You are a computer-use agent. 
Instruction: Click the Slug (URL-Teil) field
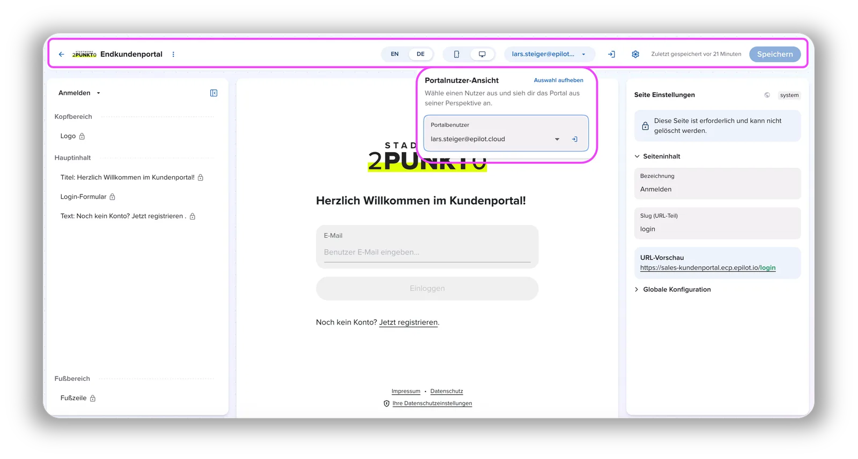[x=718, y=223]
